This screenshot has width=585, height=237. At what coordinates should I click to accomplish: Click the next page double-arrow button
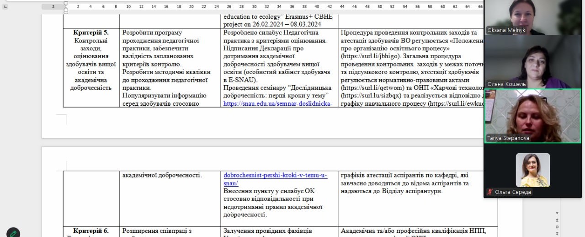pos(557,233)
